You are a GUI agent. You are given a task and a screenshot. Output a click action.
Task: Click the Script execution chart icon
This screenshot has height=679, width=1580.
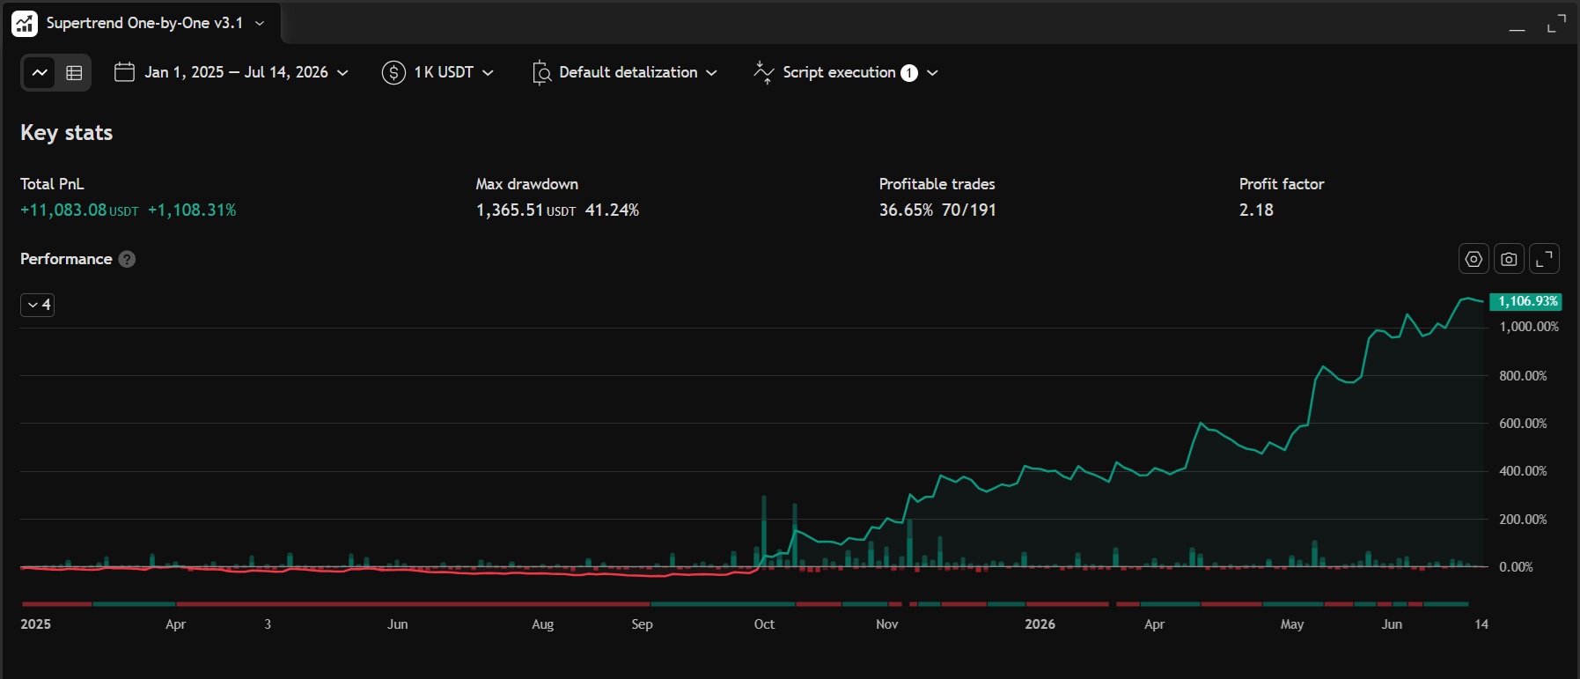pyautogui.click(x=763, y=72)
